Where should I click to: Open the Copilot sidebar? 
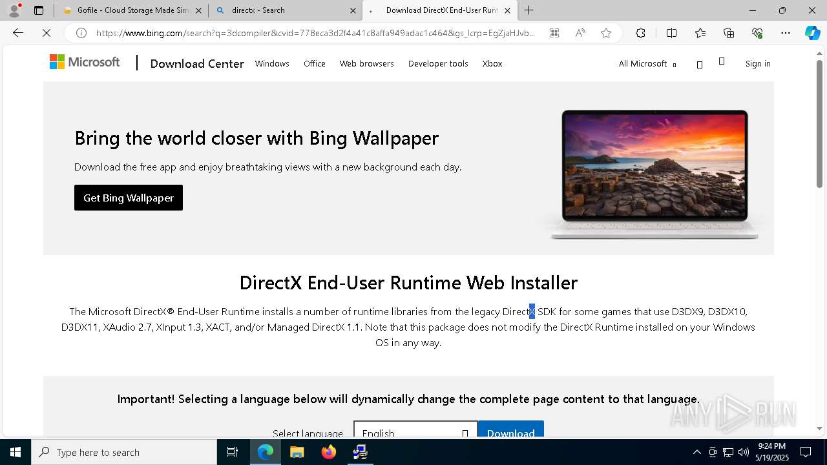(x=813, y=33)
